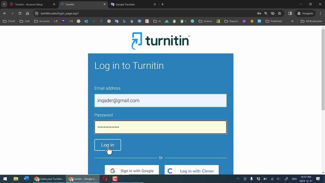Open the blue checkmark bookmark
Viewport: 325px width, 183px height.
pos(94,21)
